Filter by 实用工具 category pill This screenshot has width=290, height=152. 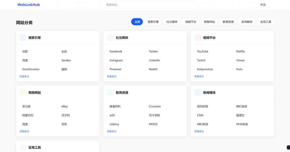pyautogui.click(x=266, y=22)
